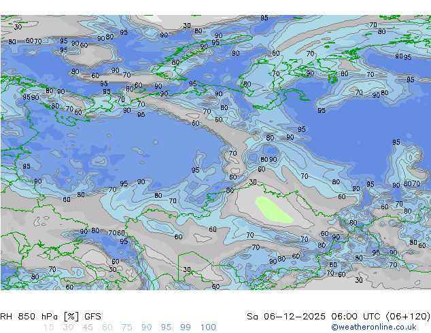
Task: Click the 15 legend value
Action: pos(48,328)
